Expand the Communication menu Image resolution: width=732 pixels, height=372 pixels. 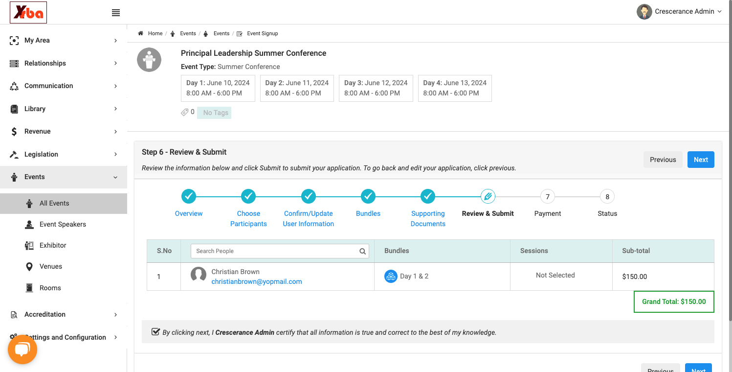coord(64,86)
